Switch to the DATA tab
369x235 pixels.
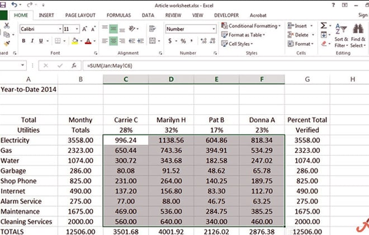click(x=148, y=15)
